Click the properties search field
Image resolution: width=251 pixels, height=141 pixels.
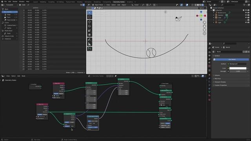pos(229,43)
